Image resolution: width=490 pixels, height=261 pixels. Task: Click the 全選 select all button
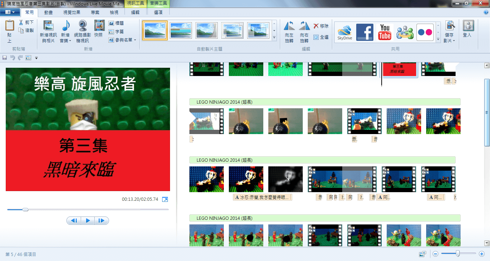(321, 37)
